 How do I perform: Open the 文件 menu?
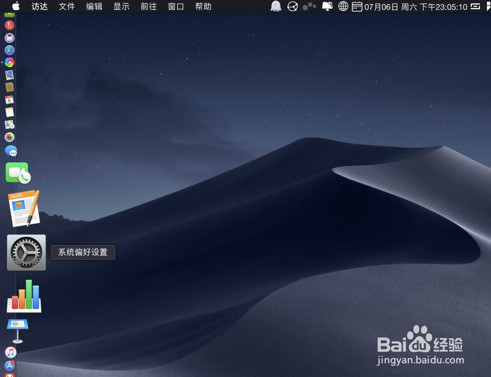(x=67, y=6)
